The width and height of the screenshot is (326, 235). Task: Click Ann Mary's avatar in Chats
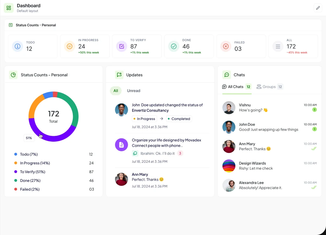pyautogui.click(x=229, y=146)
